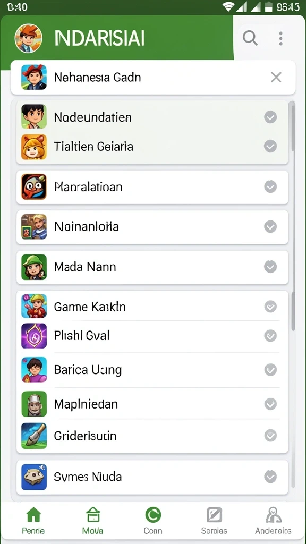Screen dimensions: 306x544
Task: Toggle the checkmark for Game Kakln
Action: click(x=270, y=307)
